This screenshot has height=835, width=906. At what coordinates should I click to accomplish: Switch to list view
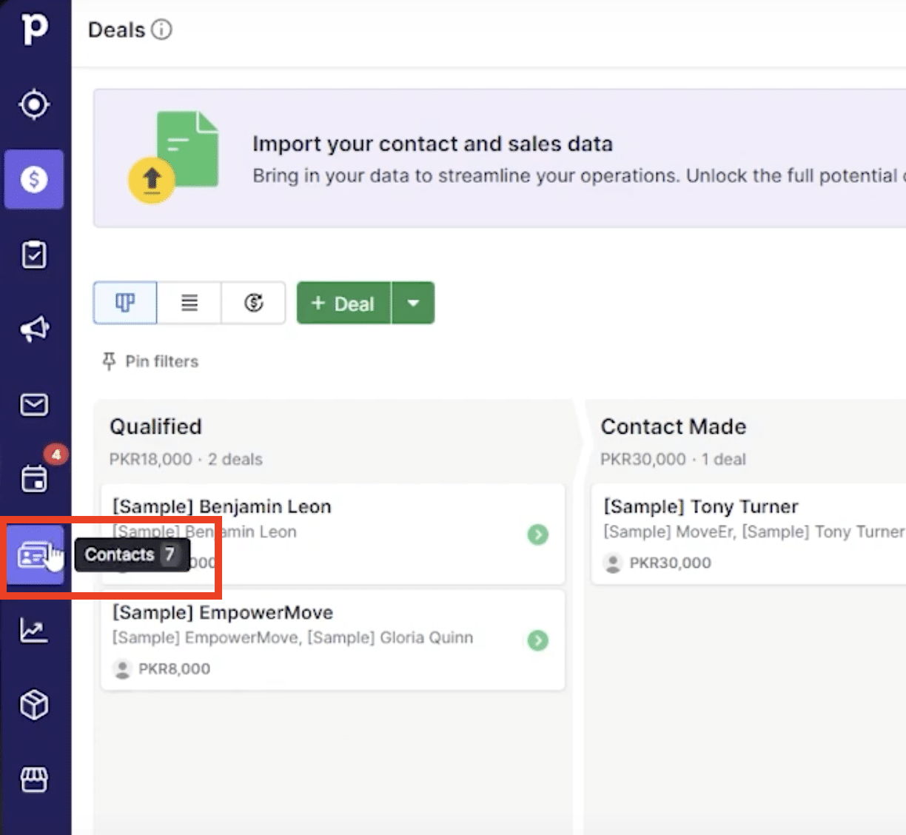189,303
